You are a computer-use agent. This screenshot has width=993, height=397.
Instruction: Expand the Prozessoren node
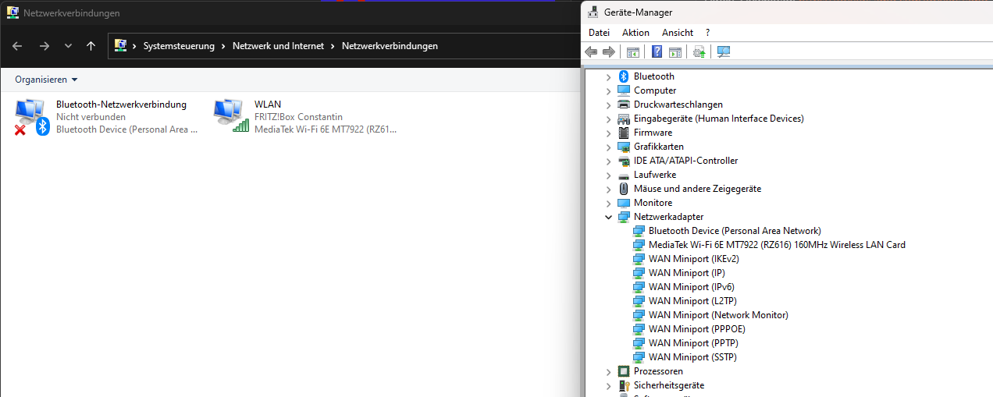coord(609,371)
